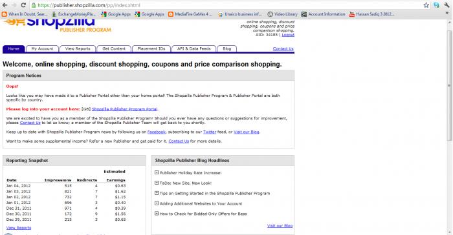Click the Reporting Snapshot panel header
453x235 pixels.
coord(74,161)
